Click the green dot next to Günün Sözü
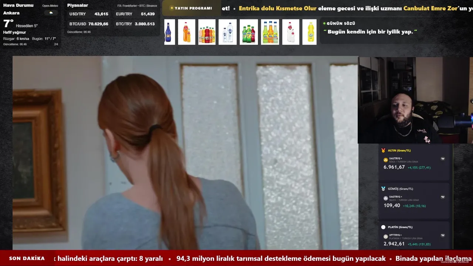473x266 pixels. [x=324, y=23]
